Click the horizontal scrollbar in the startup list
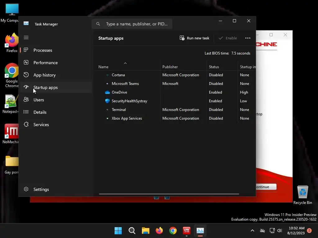Screen dimensions: 318x238 [169, 194]
